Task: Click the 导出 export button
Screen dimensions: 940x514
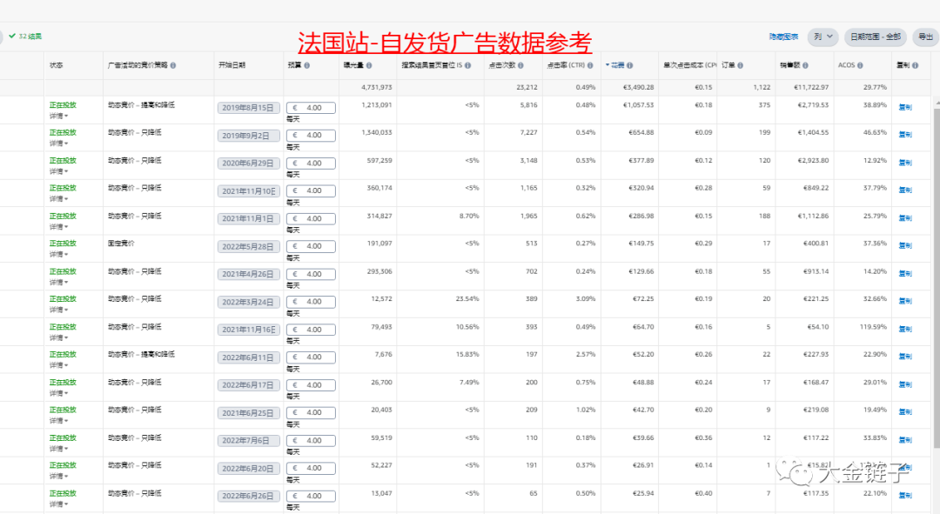Action: coord(925,37)
